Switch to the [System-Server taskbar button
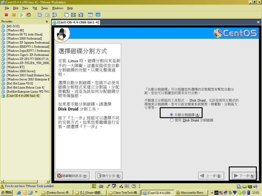 [56, 193]
